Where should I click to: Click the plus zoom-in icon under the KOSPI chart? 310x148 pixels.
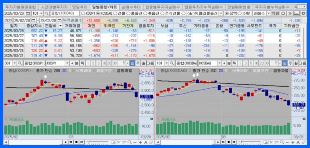point(140,142)
